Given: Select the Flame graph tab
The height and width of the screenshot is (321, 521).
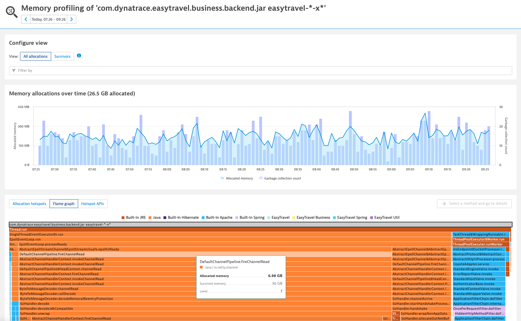Looking at the screenshot, I should point(64,204).
